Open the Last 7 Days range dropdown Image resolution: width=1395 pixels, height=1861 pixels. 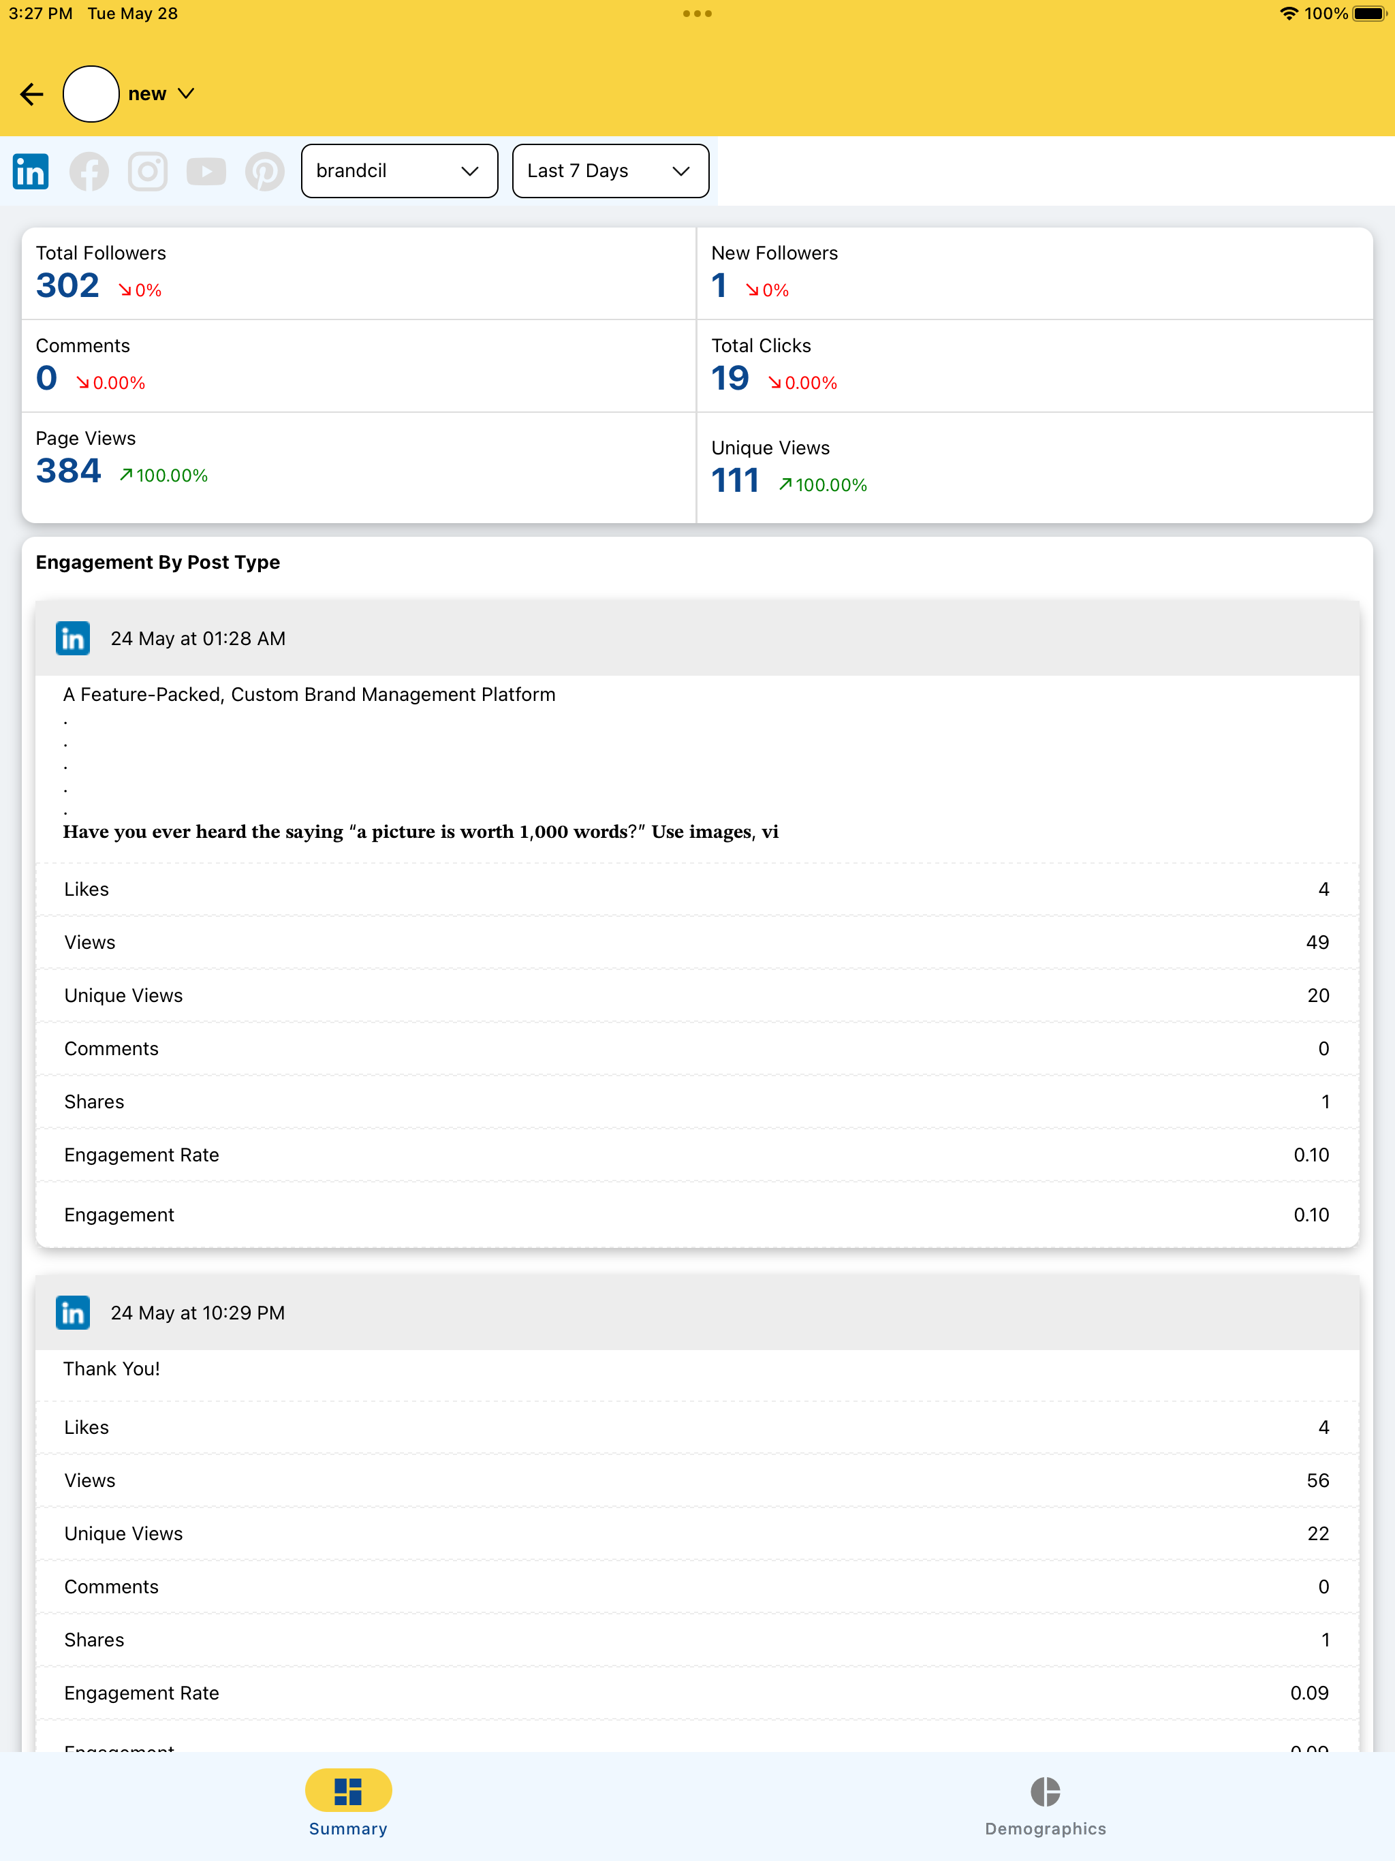[x=610, y=171]
